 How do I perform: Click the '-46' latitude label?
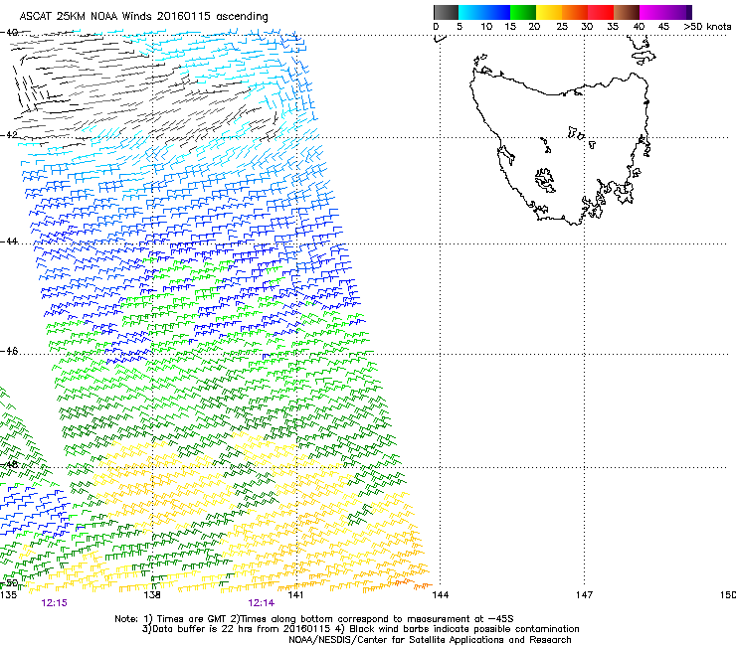pos(9,351)
